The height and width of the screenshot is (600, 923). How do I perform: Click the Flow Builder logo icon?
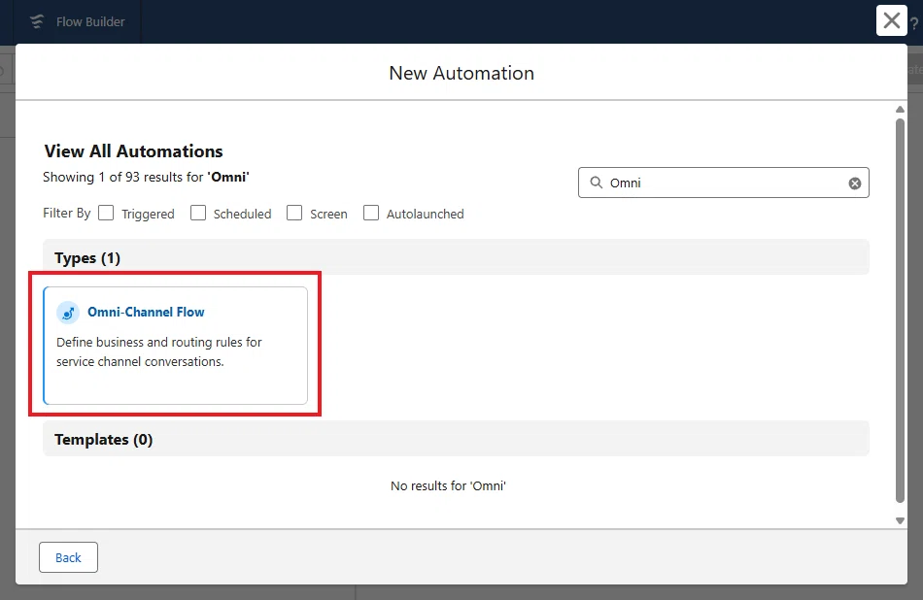tap(37, 21)
